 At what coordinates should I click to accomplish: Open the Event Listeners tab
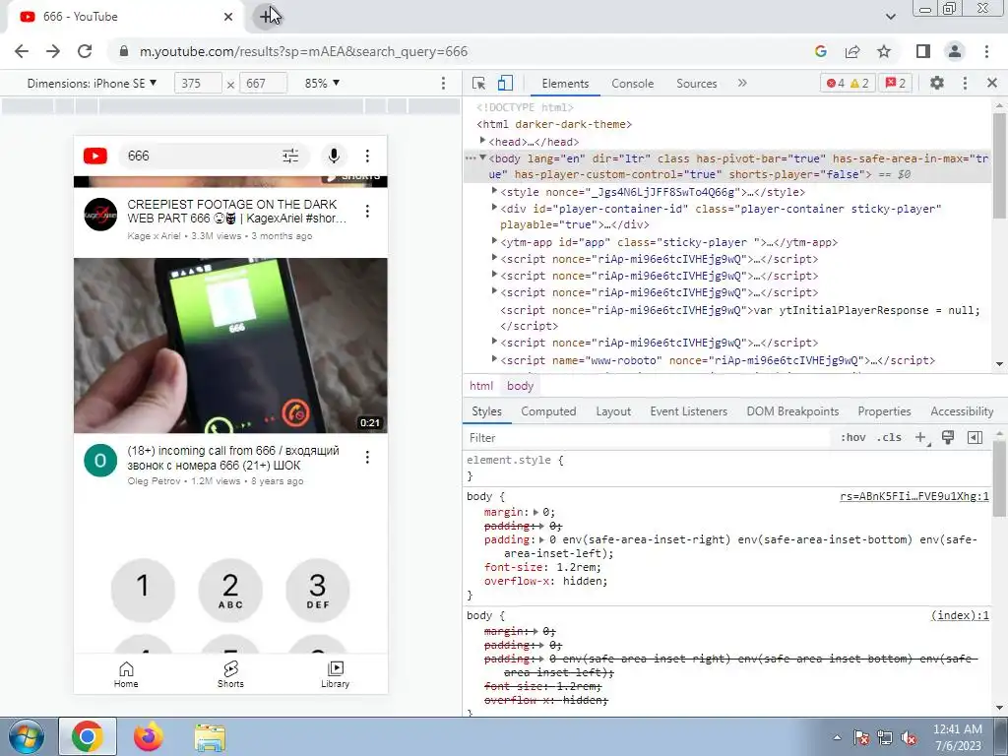point(688,411)
